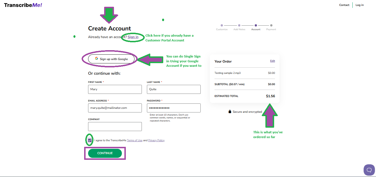Click the PASSWORD field
376x177 pixels.
(x=174, y=108)
